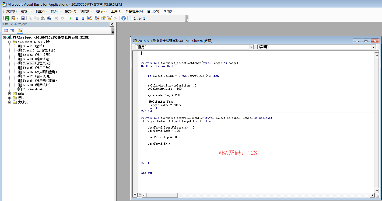Click the Redo arrow icon
Image resolution: width=382 pixels, height=201 pixels.
(63, 18)
